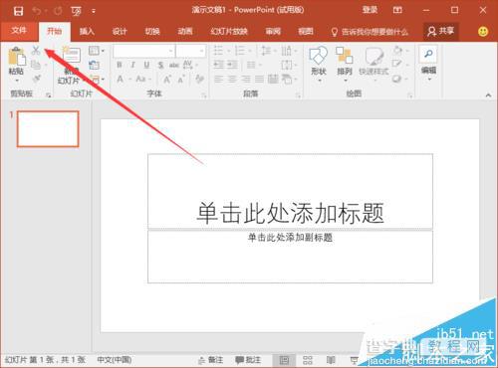Toggle Bold formatting

point(120,65)
